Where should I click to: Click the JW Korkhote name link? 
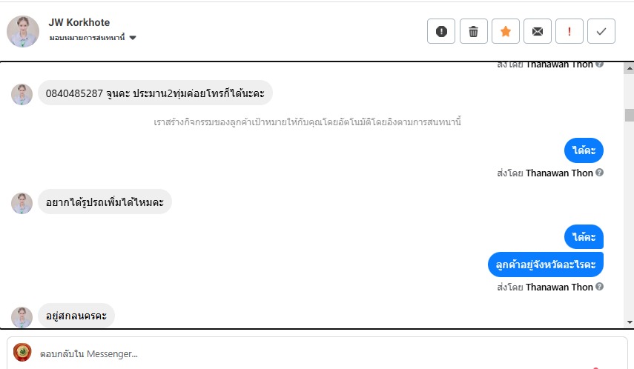click(x=79, y=23)
